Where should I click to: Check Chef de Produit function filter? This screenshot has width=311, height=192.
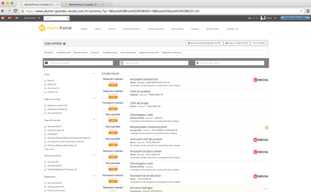click(x=45, y=130)
